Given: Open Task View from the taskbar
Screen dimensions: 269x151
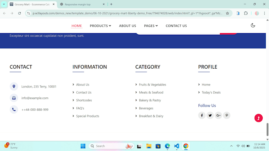Looking at the screenshot, I should point(139,146).
